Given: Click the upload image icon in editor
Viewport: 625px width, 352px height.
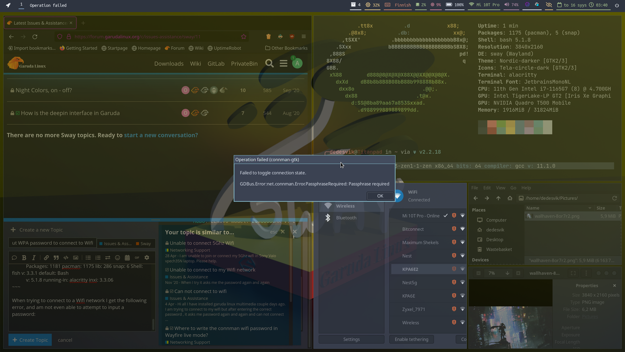Looking at the screenshot, I should pos(76,258).
